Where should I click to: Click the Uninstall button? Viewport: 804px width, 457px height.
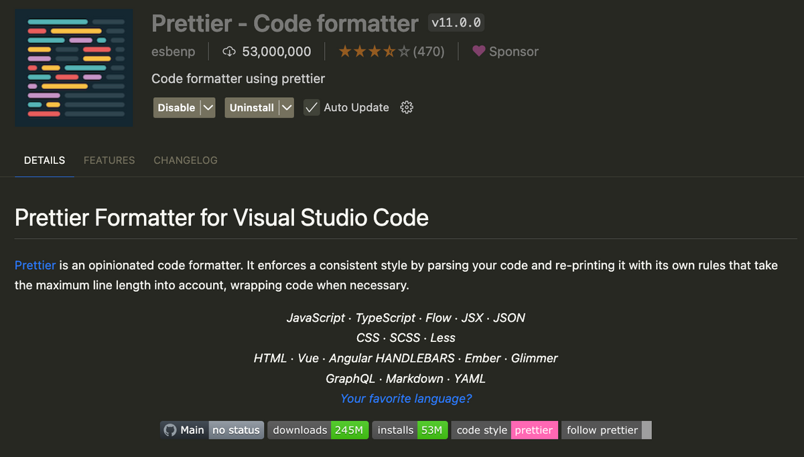coord(252,108)
